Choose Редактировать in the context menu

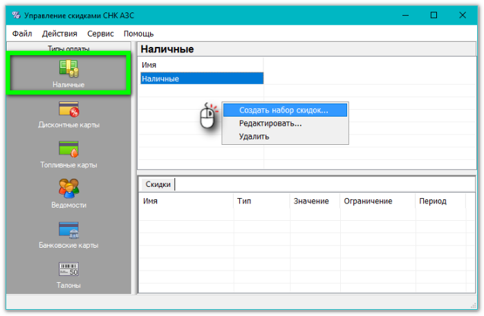click(x=270, y=124)
